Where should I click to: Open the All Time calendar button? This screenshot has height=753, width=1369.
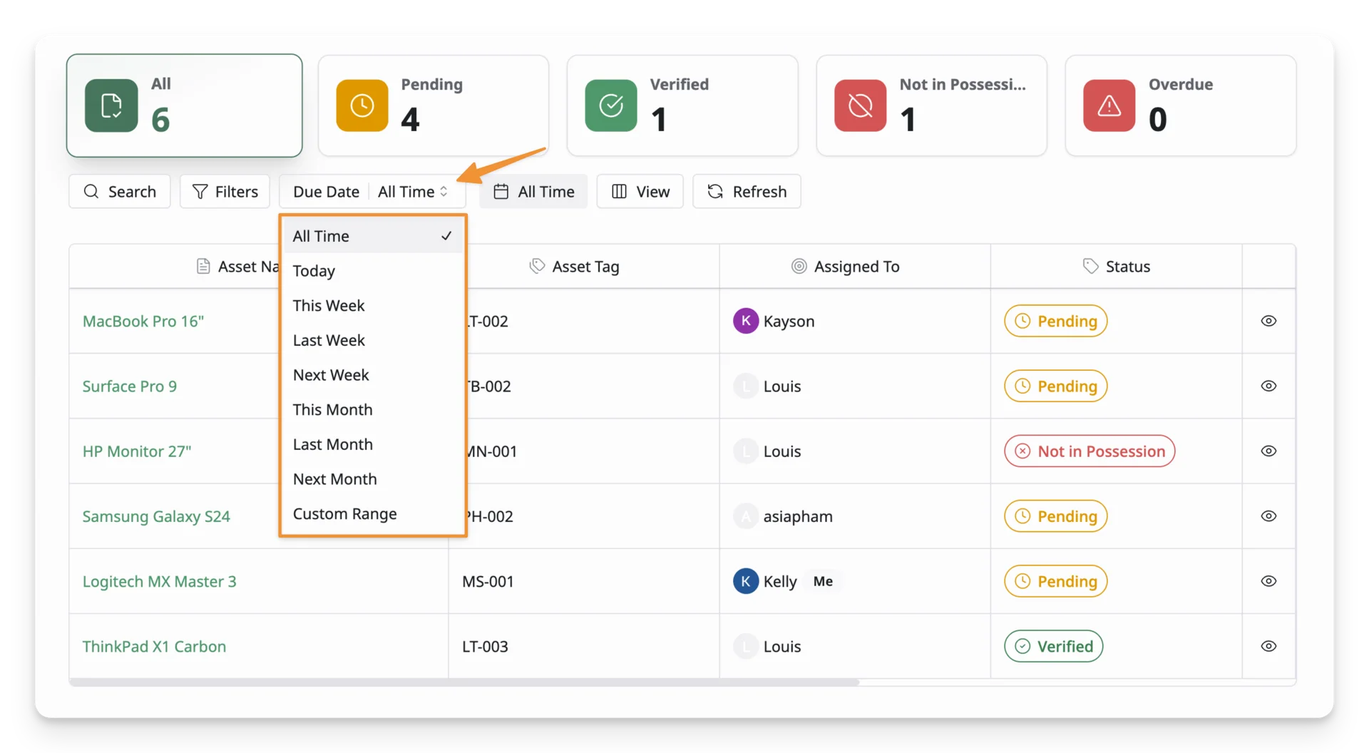(x=533, y=191)
